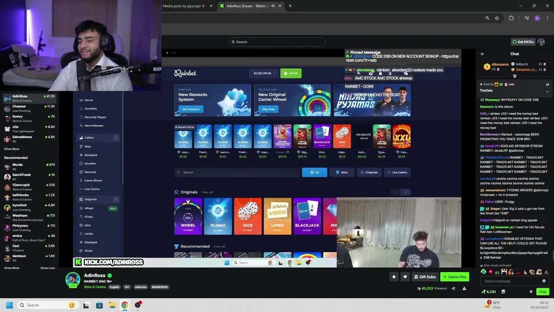
Task: Open File Explorer from taskbar
Action: (112, 305)
